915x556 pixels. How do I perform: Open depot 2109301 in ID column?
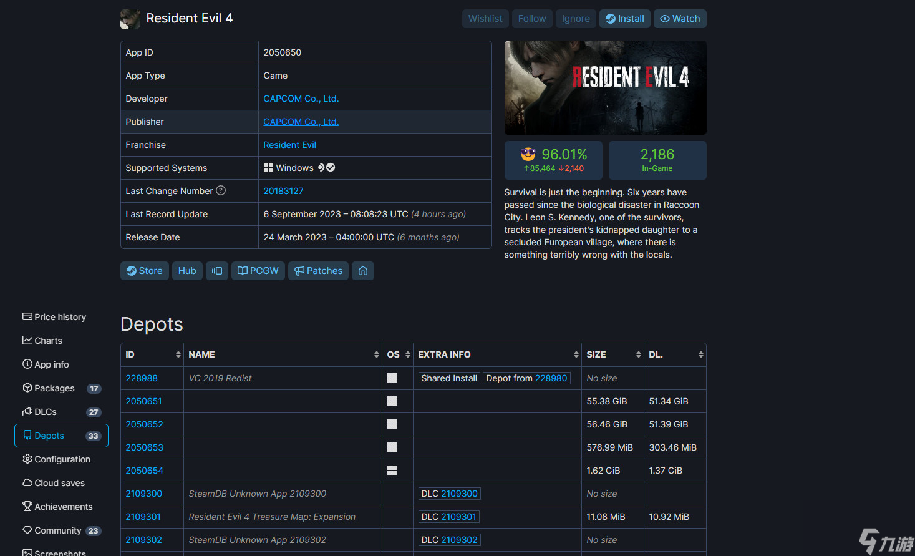(143, 517)
